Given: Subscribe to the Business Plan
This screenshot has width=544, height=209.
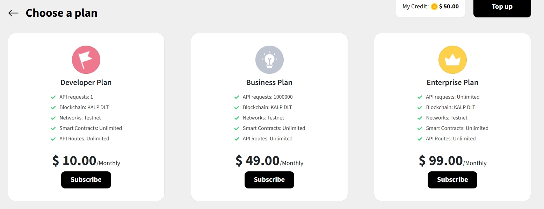Looking at the screenshot, I should [269, 180].
